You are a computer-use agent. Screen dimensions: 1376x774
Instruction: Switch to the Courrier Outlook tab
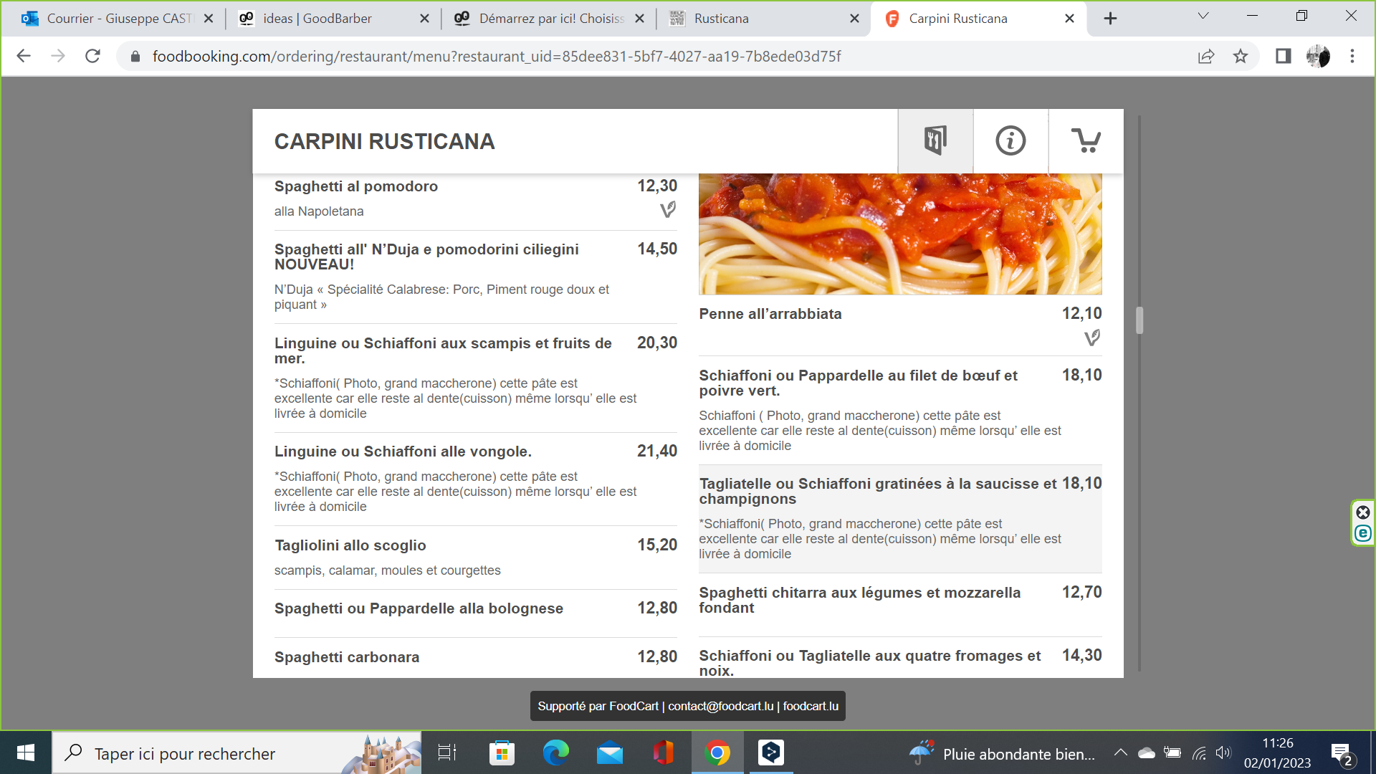tap(115, 19)
